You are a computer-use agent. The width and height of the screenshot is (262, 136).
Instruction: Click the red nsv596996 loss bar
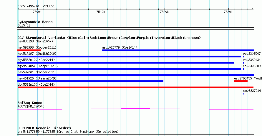(x=29, y=50)
